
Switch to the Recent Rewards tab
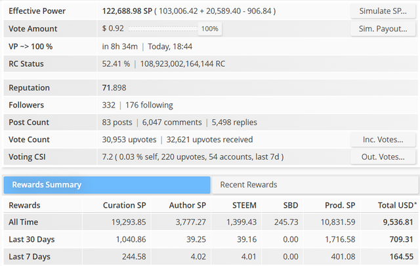pyautogui.click(x=315, y=185)
